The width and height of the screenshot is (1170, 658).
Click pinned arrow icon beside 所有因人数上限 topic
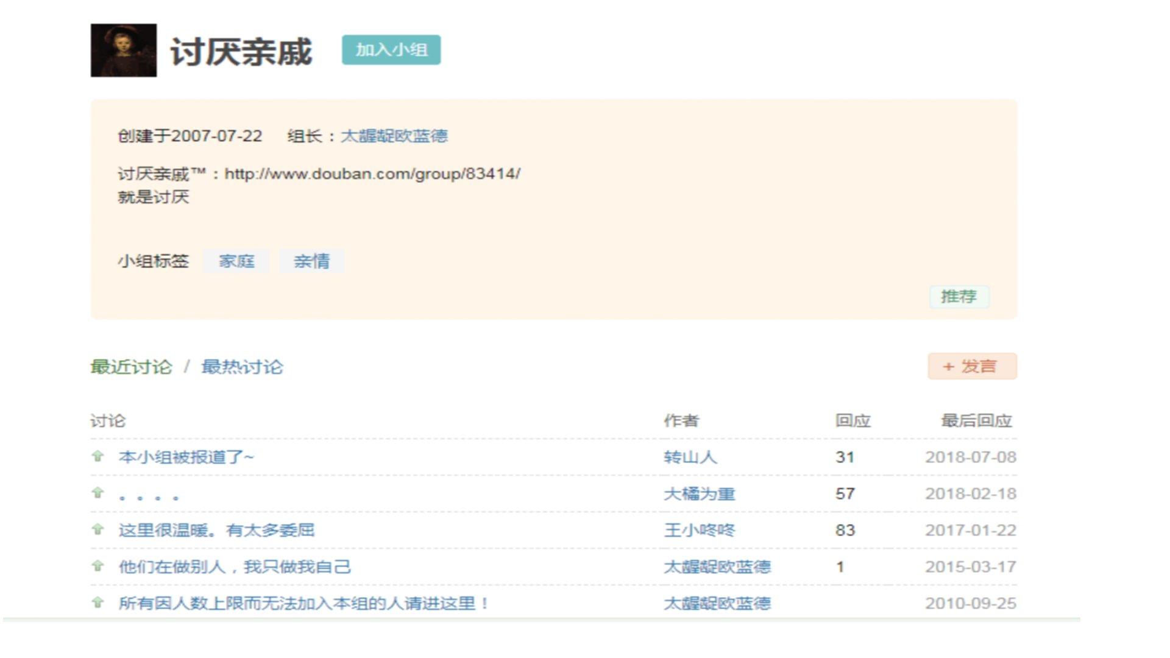point(97,602)
